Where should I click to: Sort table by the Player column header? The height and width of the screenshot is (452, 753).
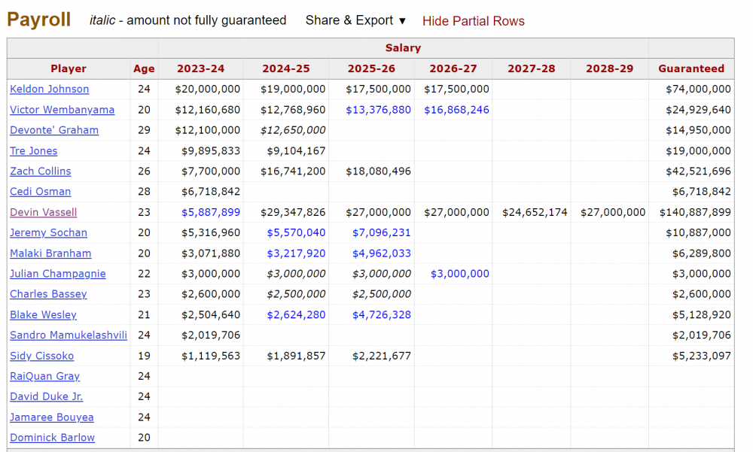pos(69,68)
